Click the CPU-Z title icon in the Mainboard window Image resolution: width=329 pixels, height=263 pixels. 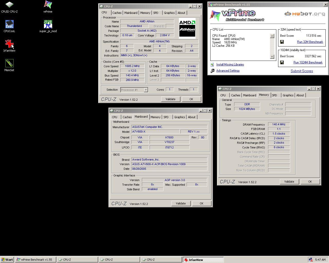112,111
